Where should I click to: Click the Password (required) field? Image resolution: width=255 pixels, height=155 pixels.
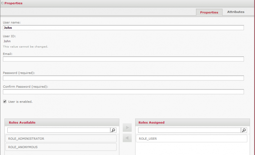(x=123, y=78)
